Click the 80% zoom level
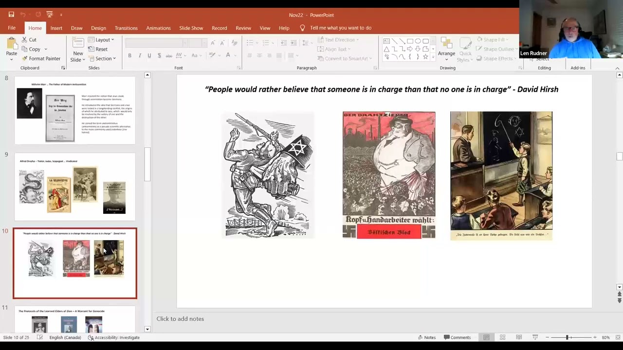 (x=605, y=337)
